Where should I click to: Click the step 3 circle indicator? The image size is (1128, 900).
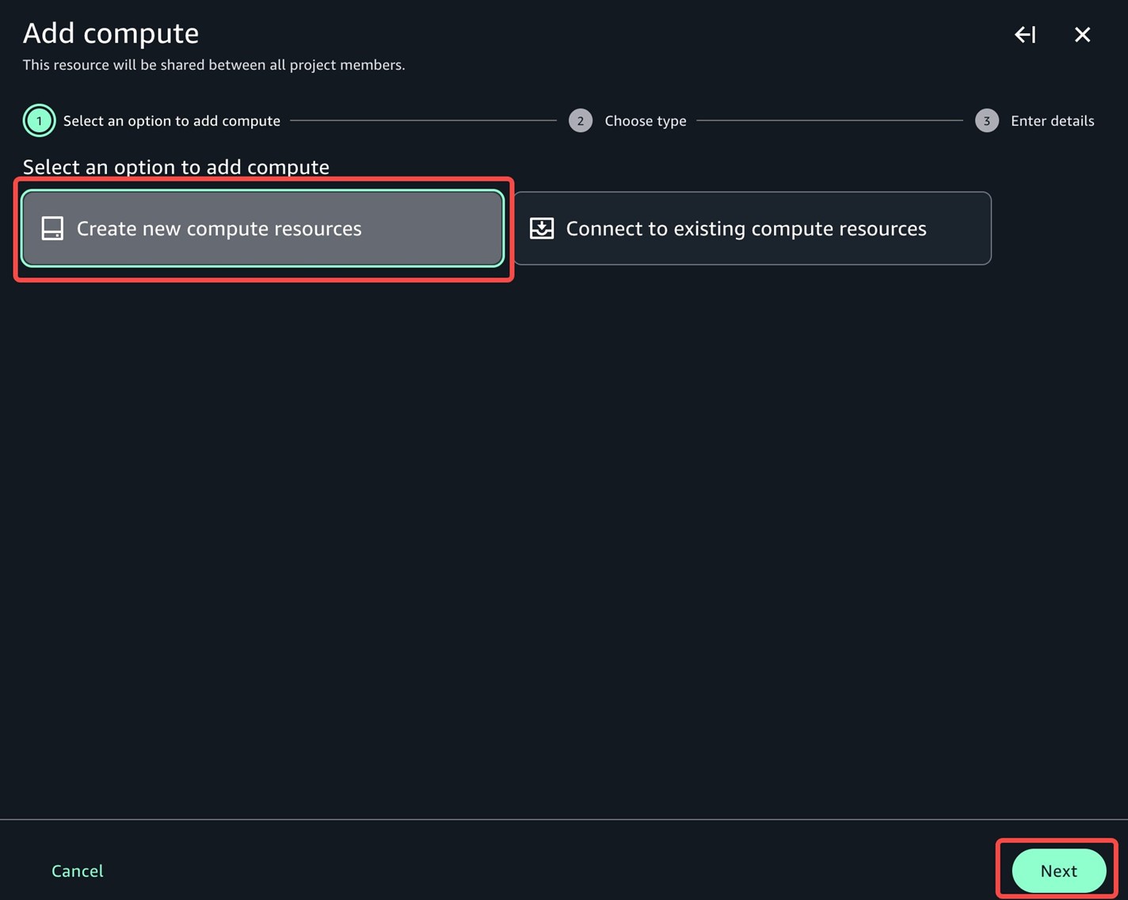[x=986, y=121]
